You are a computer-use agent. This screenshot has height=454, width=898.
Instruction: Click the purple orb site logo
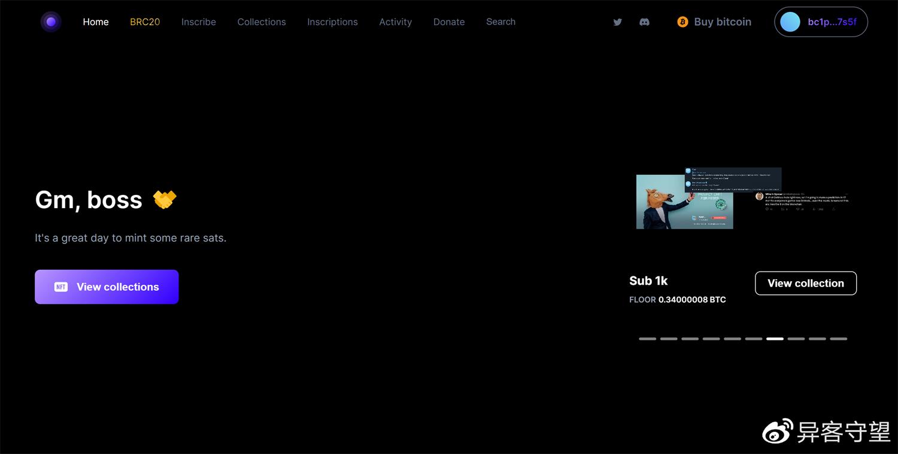click(x=51, y=22)
